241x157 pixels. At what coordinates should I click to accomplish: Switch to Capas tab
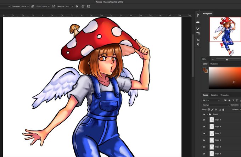point(205,95)
